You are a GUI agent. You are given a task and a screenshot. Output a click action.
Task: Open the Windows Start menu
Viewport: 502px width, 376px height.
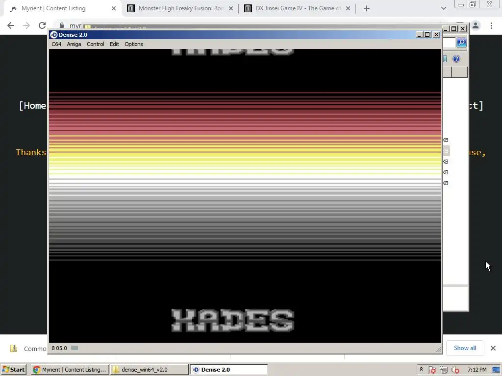13,370
